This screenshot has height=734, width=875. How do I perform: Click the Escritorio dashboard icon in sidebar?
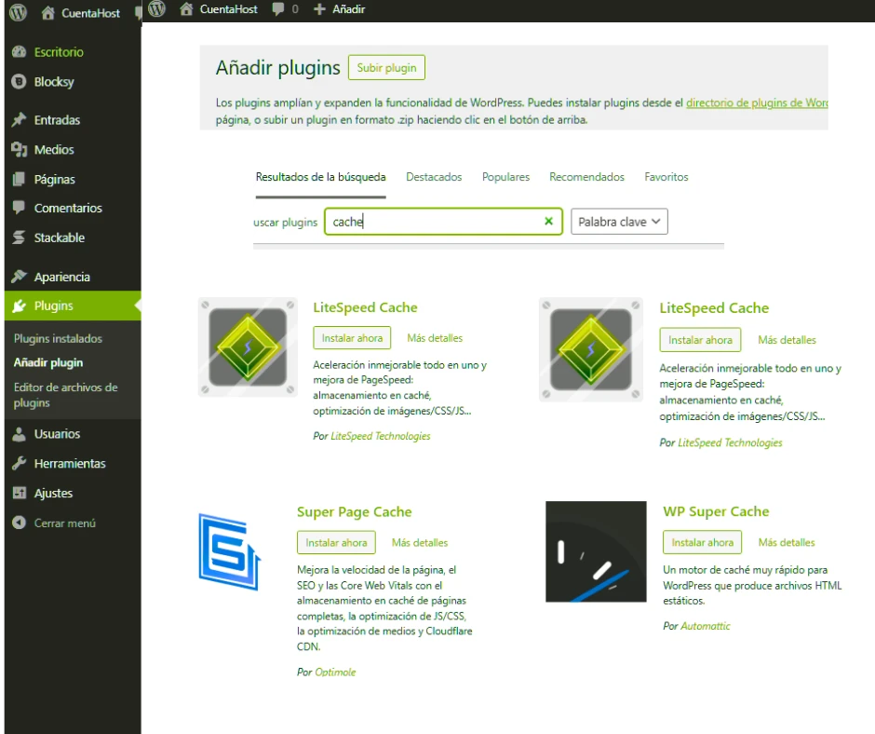click(18, 52)
